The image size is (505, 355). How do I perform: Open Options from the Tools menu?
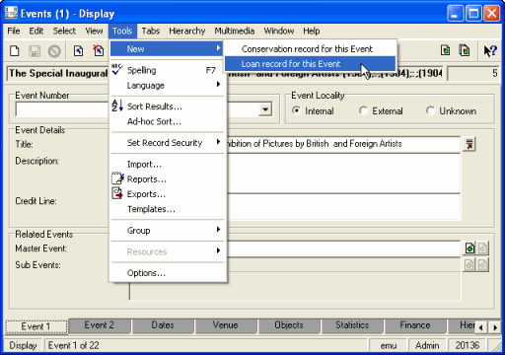tap(168, 273)
